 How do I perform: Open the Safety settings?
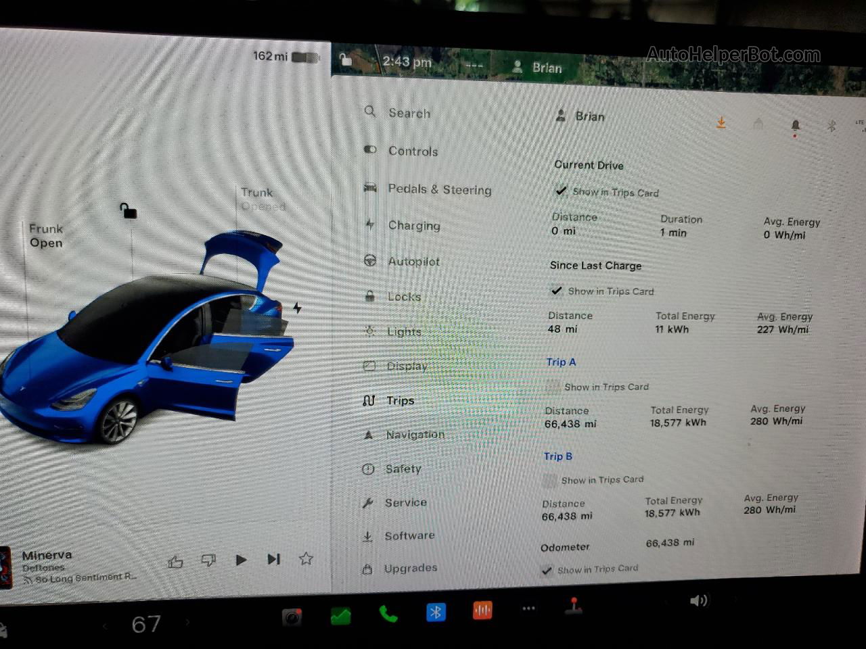[392, 468]
